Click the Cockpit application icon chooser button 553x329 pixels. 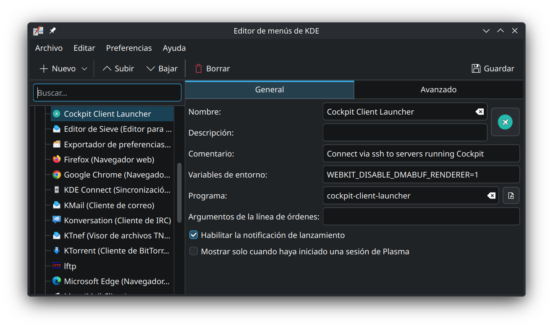tap(505, 122)
